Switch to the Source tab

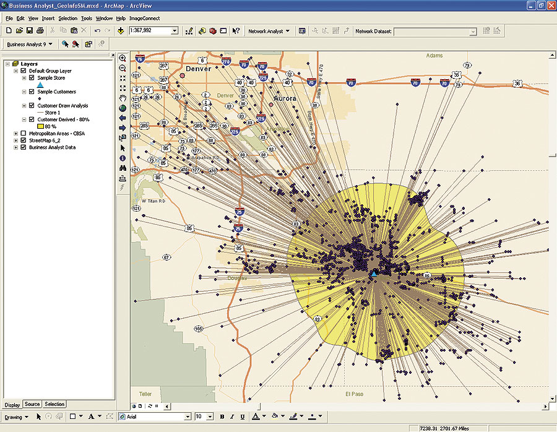[32, 404]
